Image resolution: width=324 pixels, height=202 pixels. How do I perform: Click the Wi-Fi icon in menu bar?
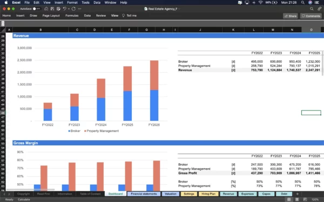(x=261, y=3)
